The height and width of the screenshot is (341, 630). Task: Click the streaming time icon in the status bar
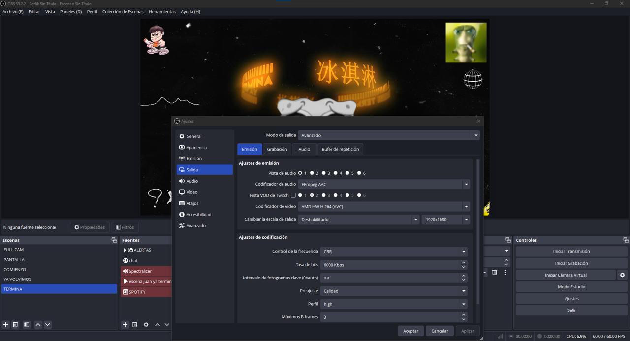click(x=511, y=336)
